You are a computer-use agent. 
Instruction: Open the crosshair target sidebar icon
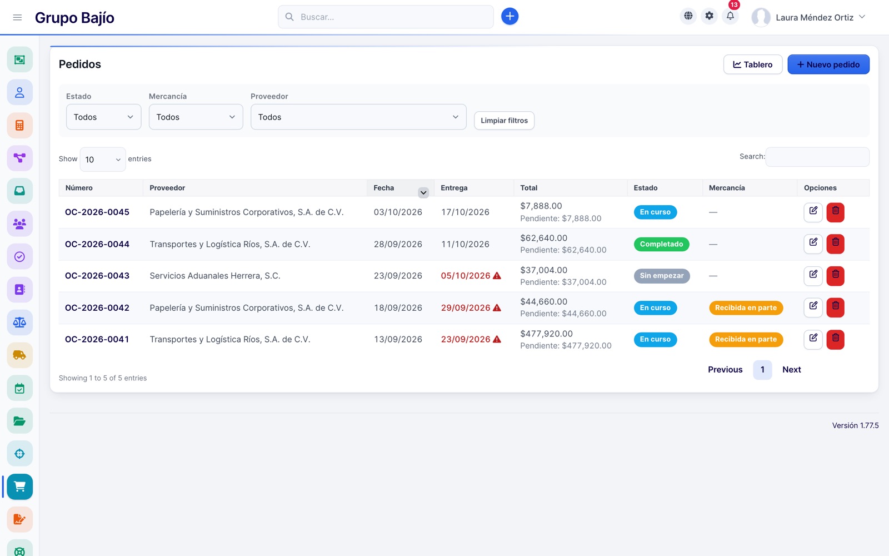pyautogui.click(x=19, y=454)
